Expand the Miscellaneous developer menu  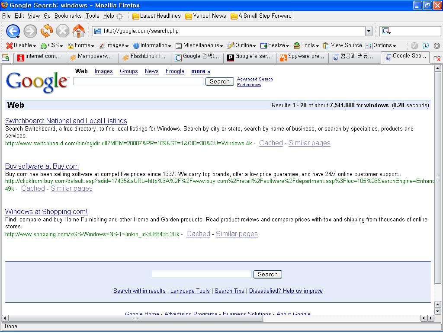(x=199, y=45)
